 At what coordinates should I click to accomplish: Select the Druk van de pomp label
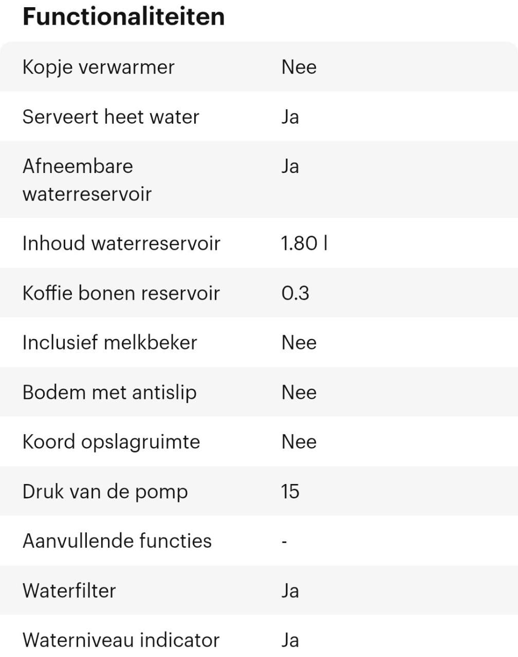[105, 492]
